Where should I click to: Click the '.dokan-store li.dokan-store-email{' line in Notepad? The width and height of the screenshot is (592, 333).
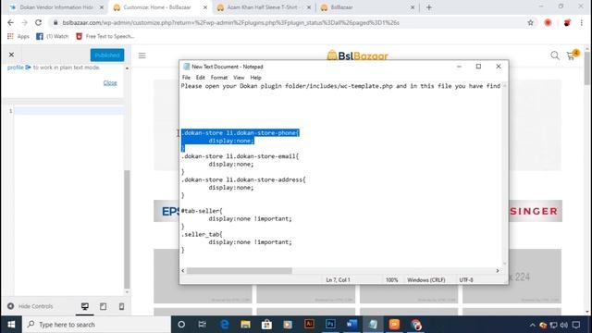point(240,156)
